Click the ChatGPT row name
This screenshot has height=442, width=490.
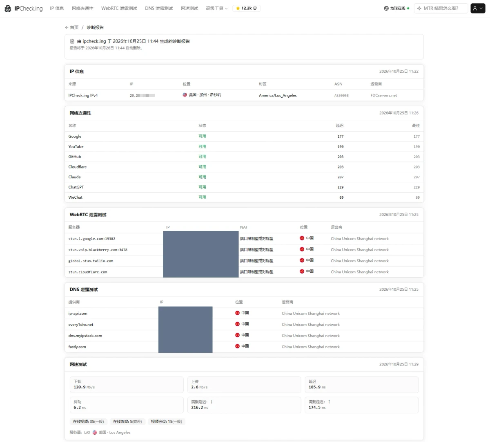pyautogui.click(x=76, y=187)
